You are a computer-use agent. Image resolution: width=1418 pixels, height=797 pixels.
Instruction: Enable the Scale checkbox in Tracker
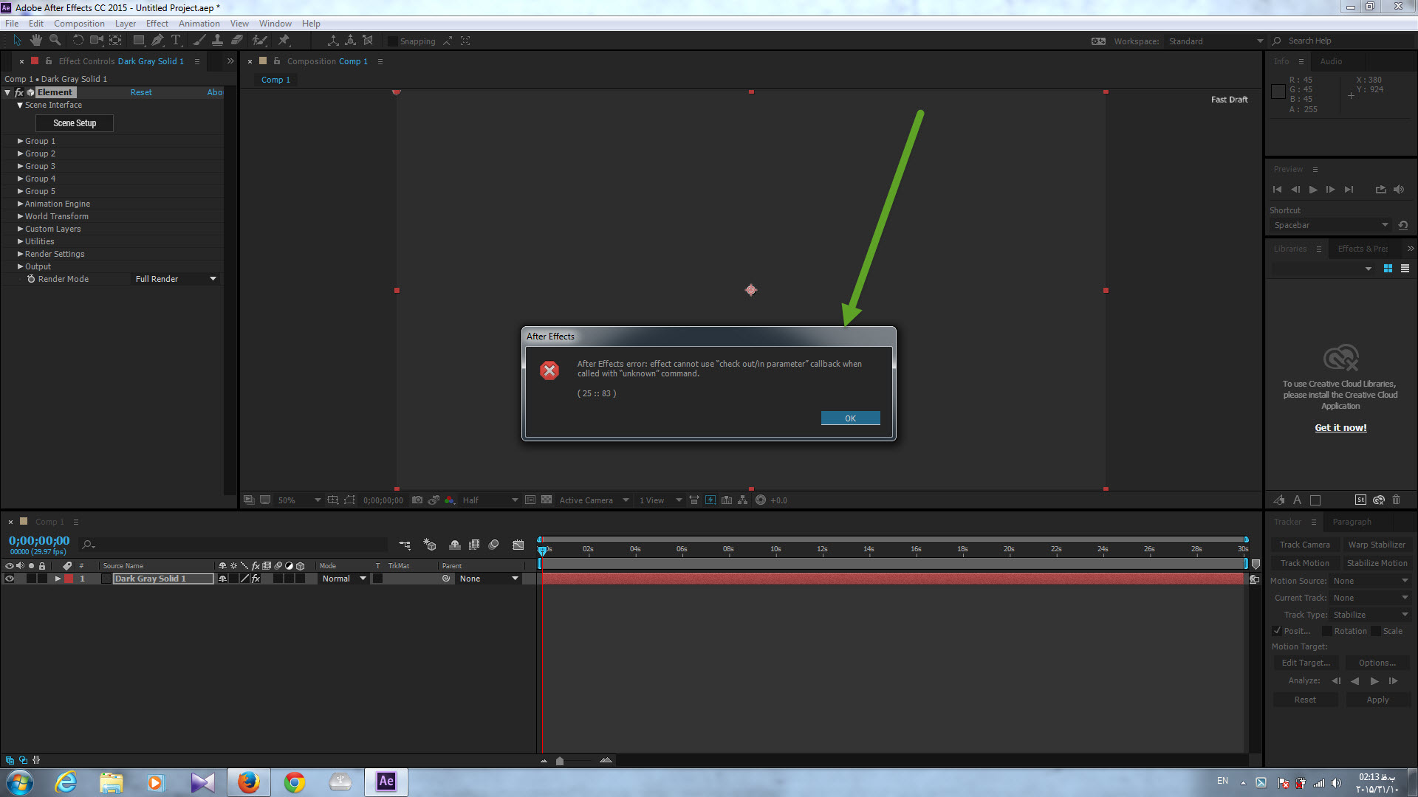[1376, 631]
